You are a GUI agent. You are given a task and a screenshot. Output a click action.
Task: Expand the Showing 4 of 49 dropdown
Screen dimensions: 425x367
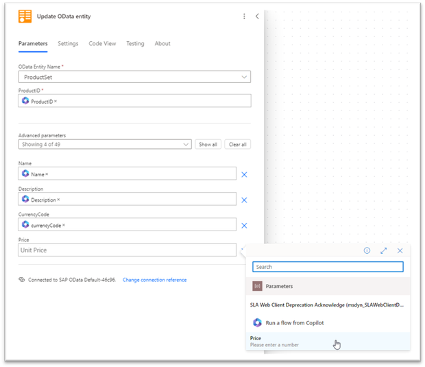click(105, 144)
